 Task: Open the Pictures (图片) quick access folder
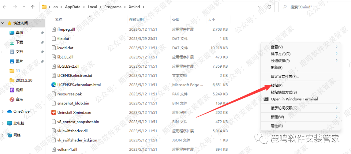click(x=19, y=61)
